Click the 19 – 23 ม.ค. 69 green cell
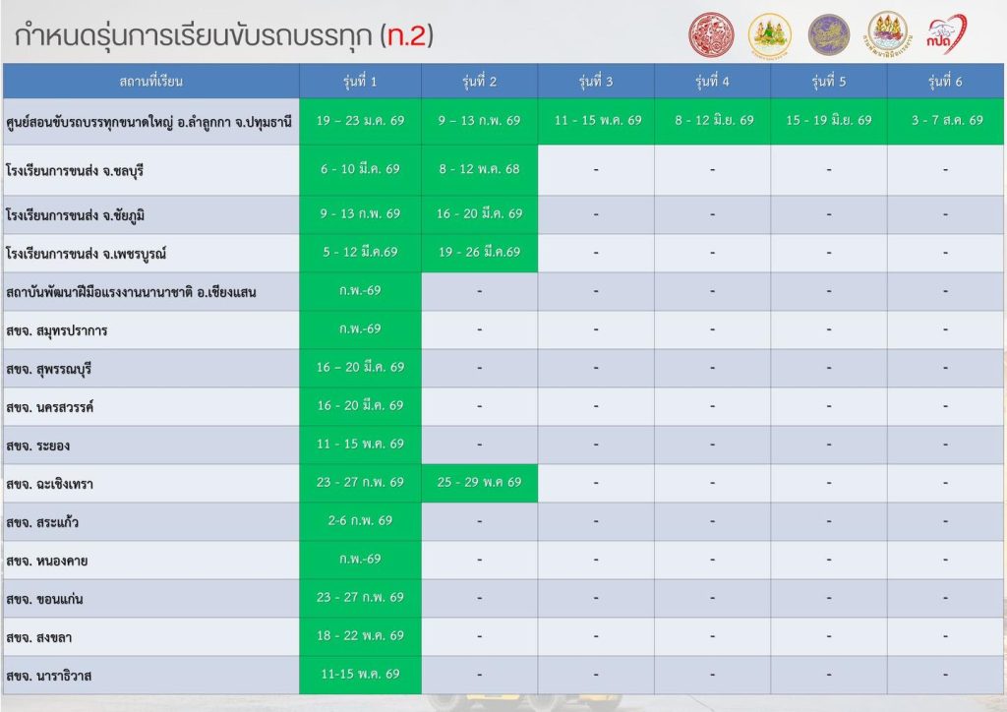Viewport: 1007px width, 712px height. coord(361,121)
